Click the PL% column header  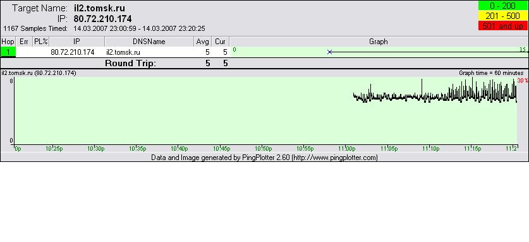[41, 42]
